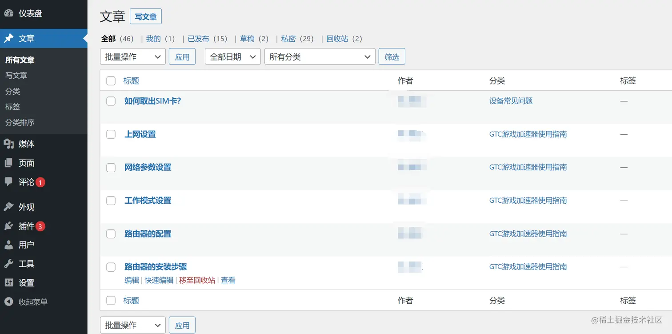Select 标签 submenu item in sidebar
This screenshot has width=672, height=334.
[12, 106]
